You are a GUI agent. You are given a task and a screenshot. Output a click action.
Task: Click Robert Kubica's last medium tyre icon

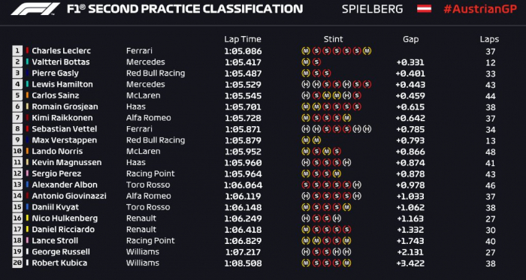coord(346,263)
